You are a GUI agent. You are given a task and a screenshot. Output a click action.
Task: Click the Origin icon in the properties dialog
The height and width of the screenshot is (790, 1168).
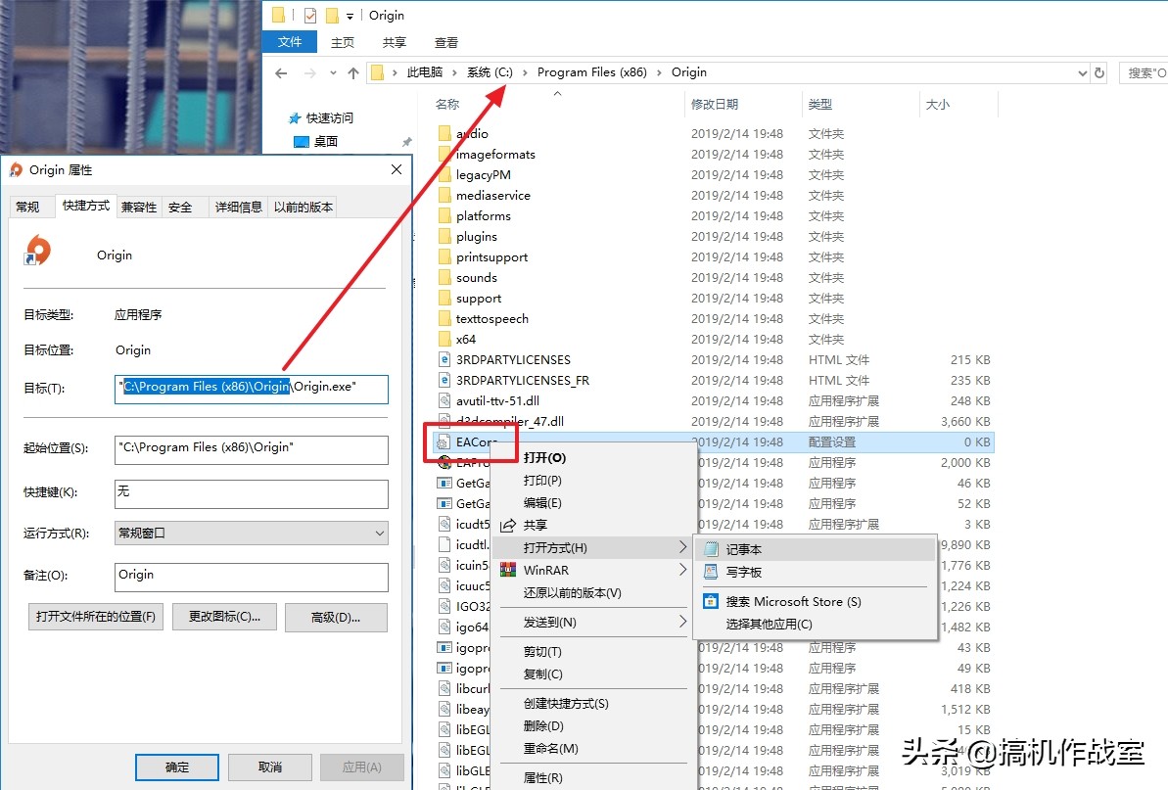37,251
